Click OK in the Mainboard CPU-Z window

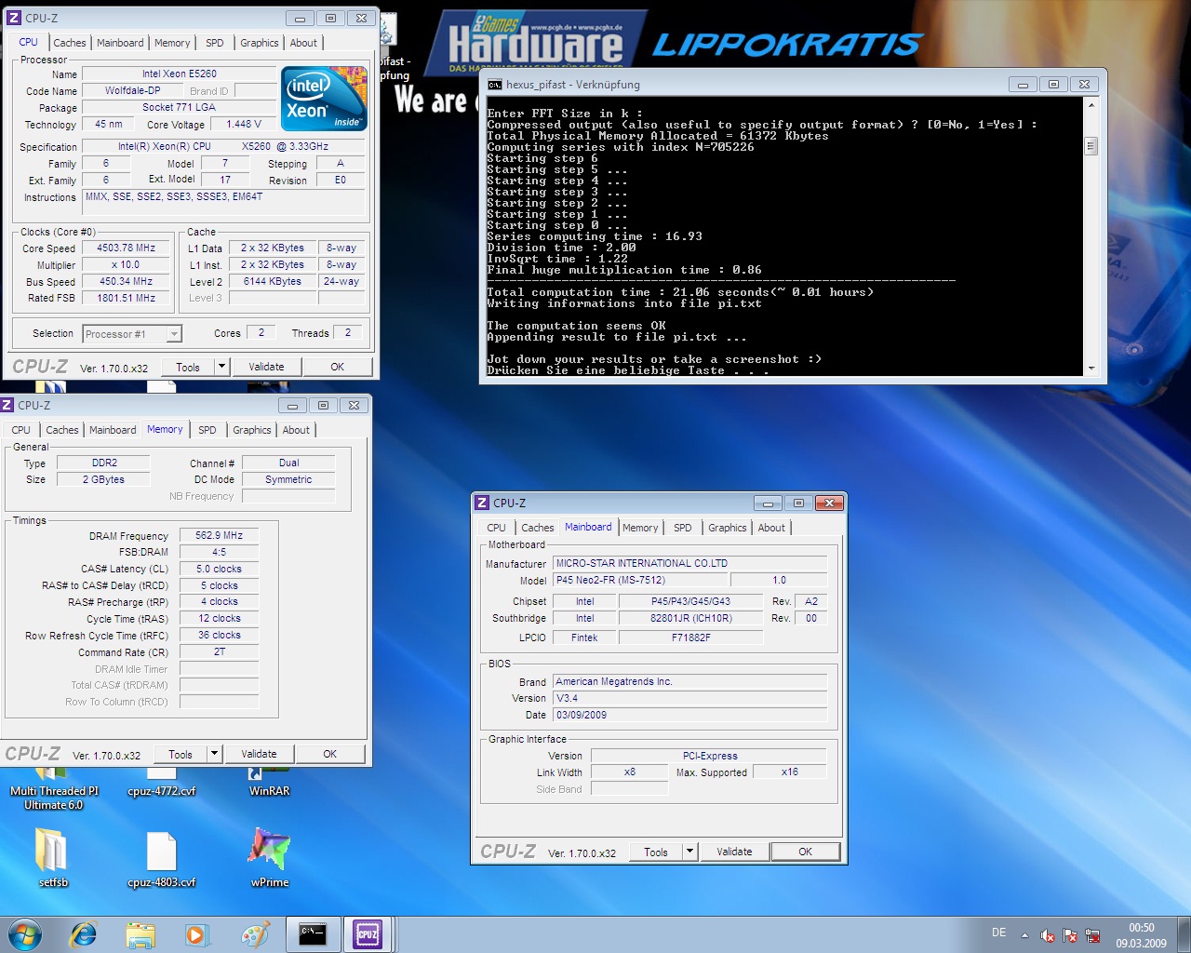(x=805, y=852)
